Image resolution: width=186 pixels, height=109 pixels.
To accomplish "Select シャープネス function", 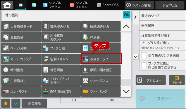I will [x=101, y=81].
